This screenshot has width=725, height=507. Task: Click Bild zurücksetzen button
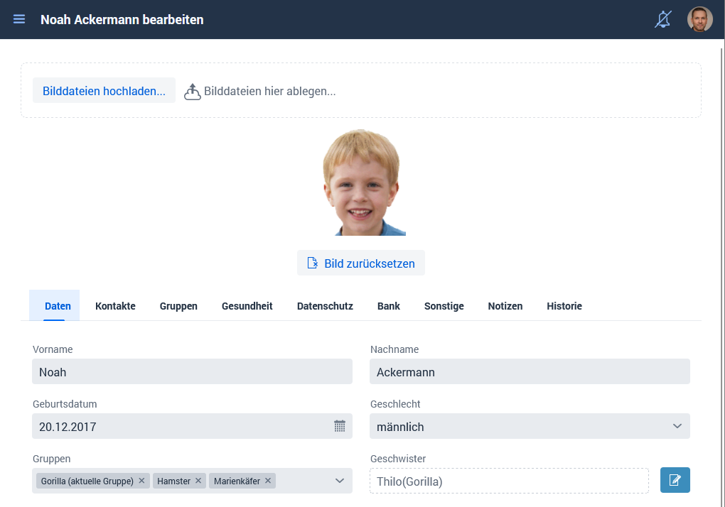[x=360, y=263]
